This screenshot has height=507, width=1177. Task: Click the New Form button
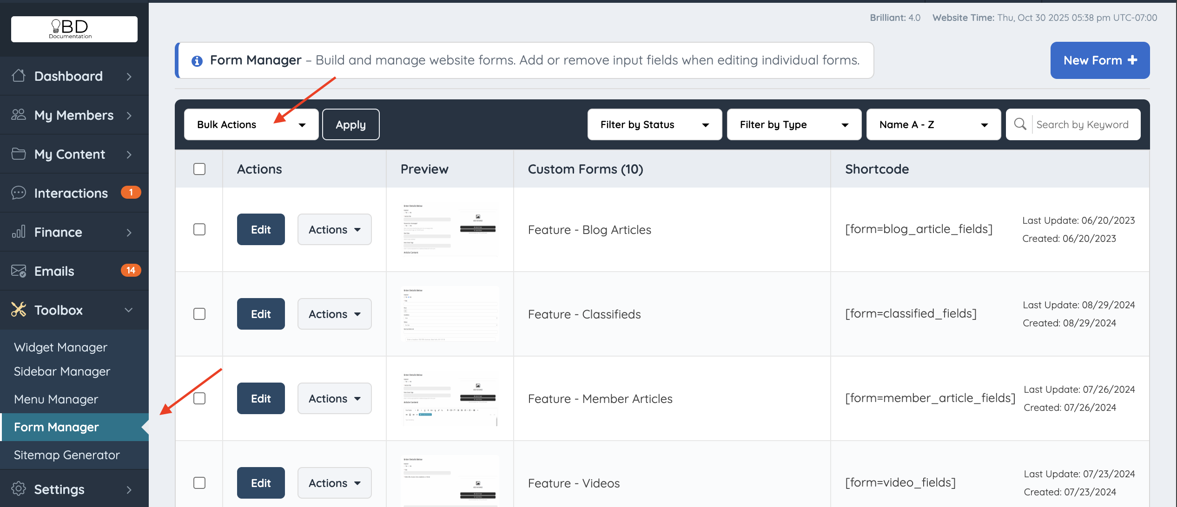click(1099, 60)
